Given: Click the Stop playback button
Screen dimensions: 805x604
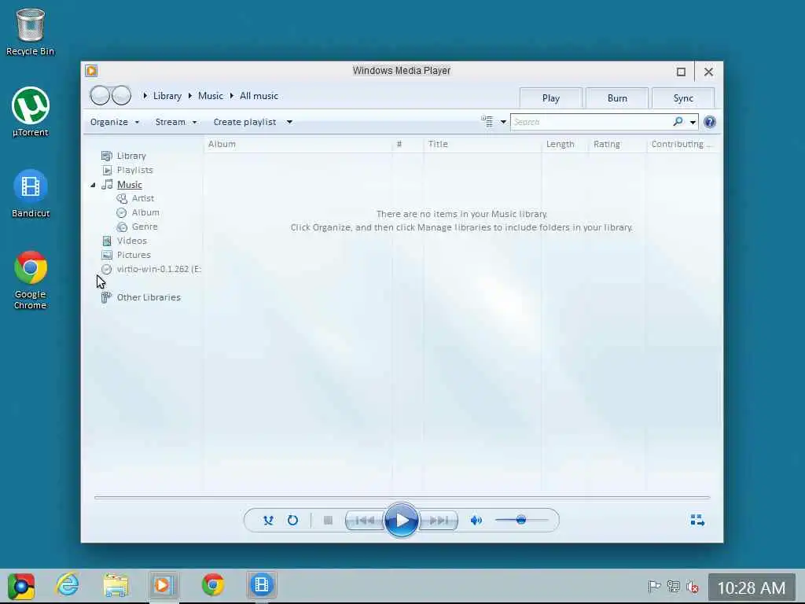Looking at the screenshot, I should [x=328, y=521].
